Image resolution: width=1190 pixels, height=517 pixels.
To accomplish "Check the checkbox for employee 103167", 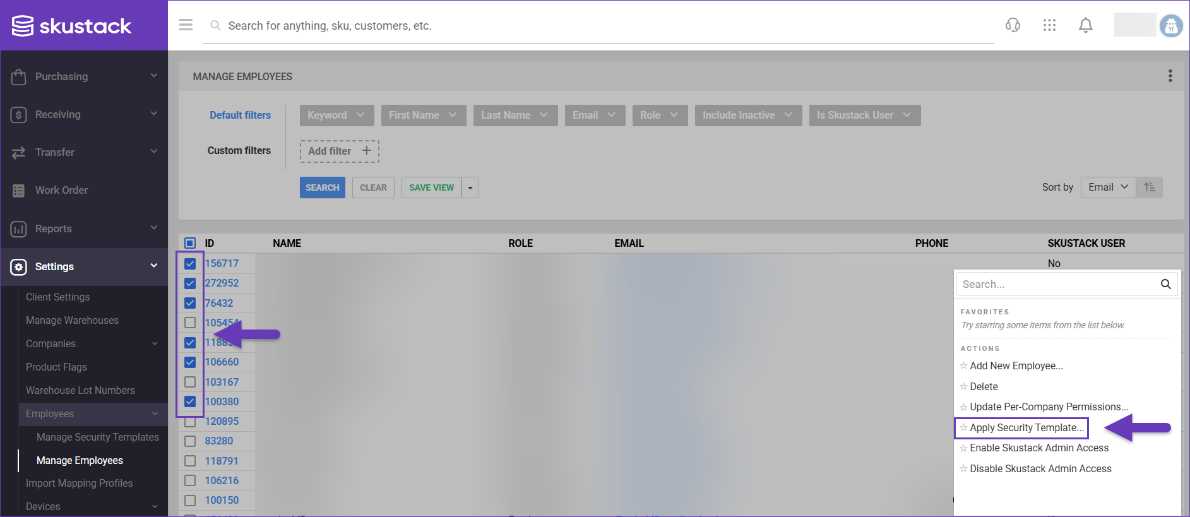I will (190, 382).
